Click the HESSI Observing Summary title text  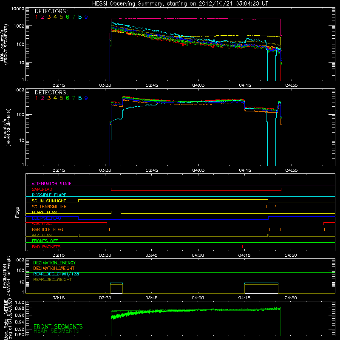[x=180, y=4]
